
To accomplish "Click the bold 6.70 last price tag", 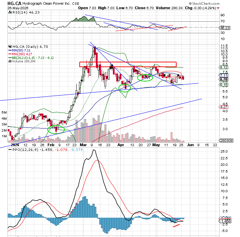I will 224,79.
